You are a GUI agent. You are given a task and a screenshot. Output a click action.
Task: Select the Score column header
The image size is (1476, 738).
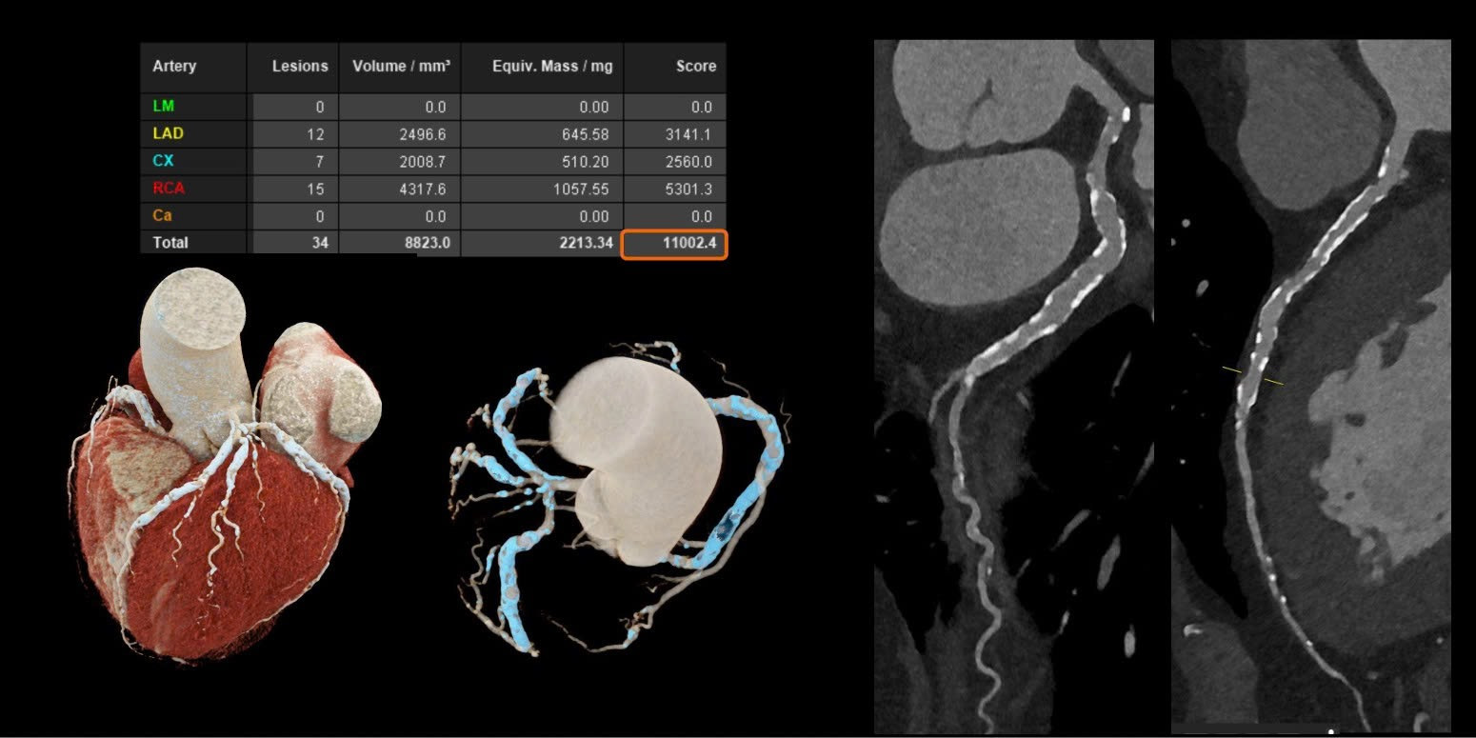tap(695, 67)
